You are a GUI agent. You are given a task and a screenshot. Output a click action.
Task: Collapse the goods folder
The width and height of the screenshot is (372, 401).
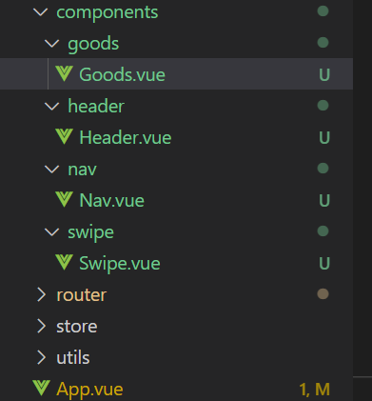click(52, 44)
